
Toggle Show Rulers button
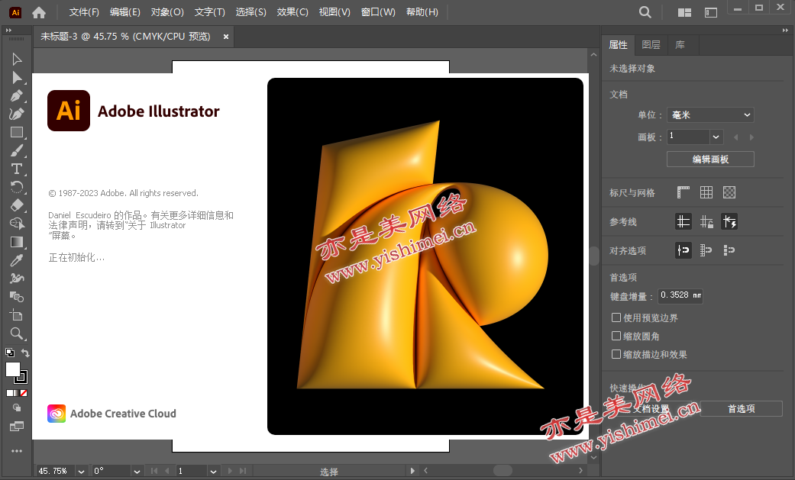pos(684,192)
